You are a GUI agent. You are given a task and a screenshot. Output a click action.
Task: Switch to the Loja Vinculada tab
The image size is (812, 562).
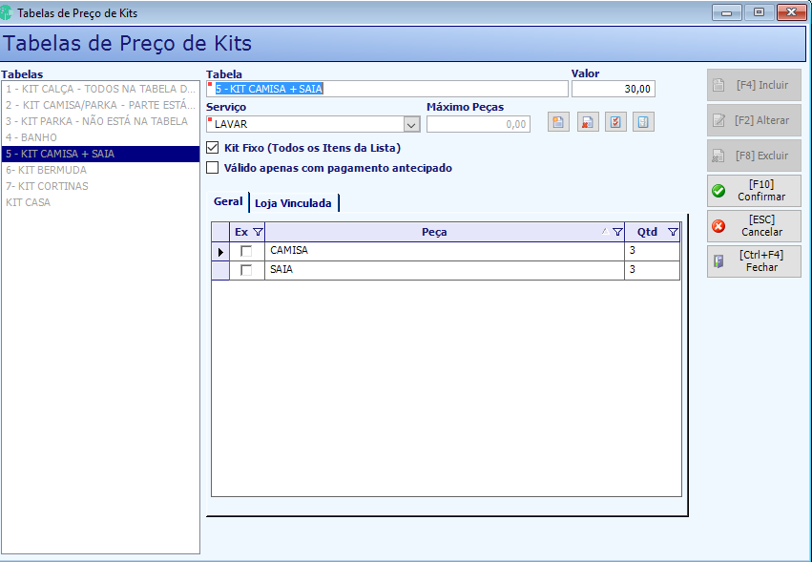[293, 203]
